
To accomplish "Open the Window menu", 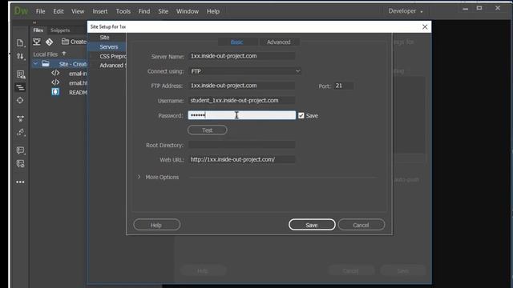I will pyautogui.click(x=188, y=11).
